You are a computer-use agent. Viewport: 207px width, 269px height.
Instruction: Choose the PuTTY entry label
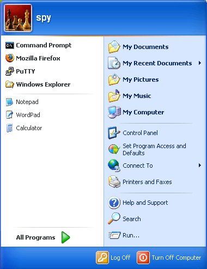click(x=26, y=71)
